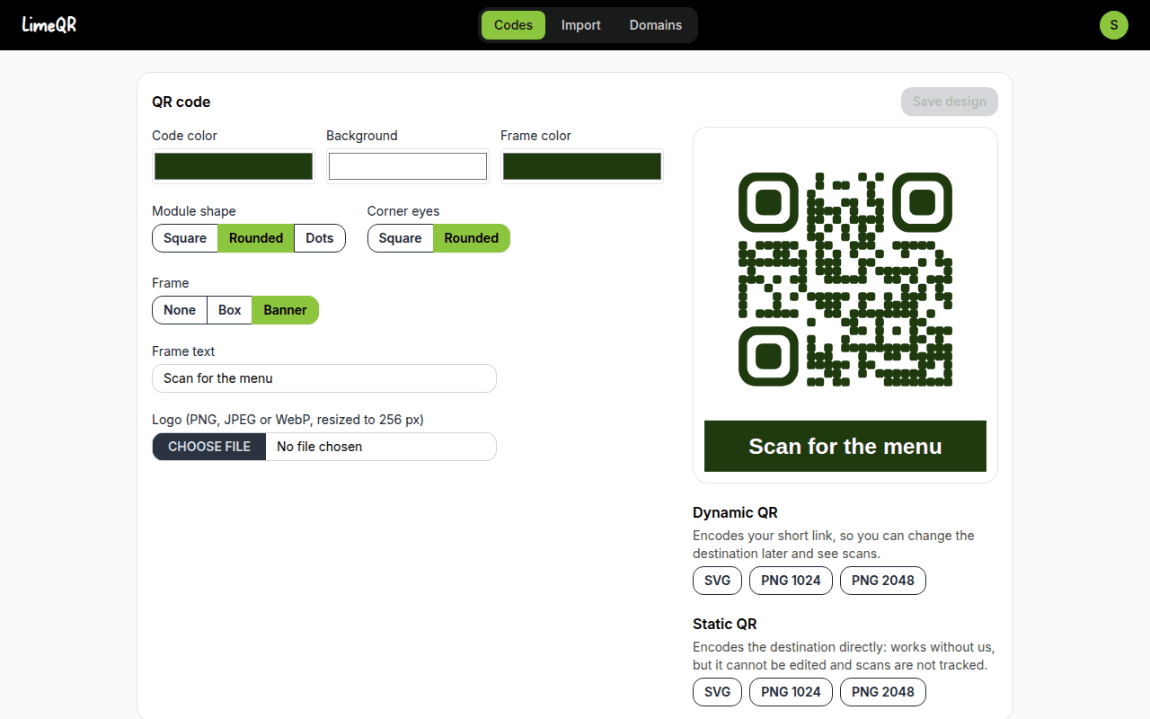
Task: Download Static QR PNG 2048
Action: (x=883, y=692)
